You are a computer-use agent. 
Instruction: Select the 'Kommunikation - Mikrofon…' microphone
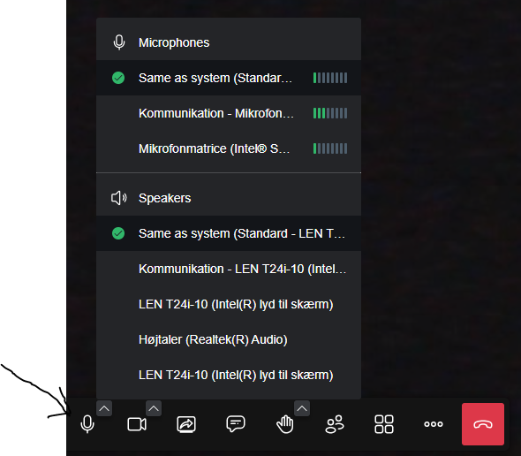tap(229, 113)
